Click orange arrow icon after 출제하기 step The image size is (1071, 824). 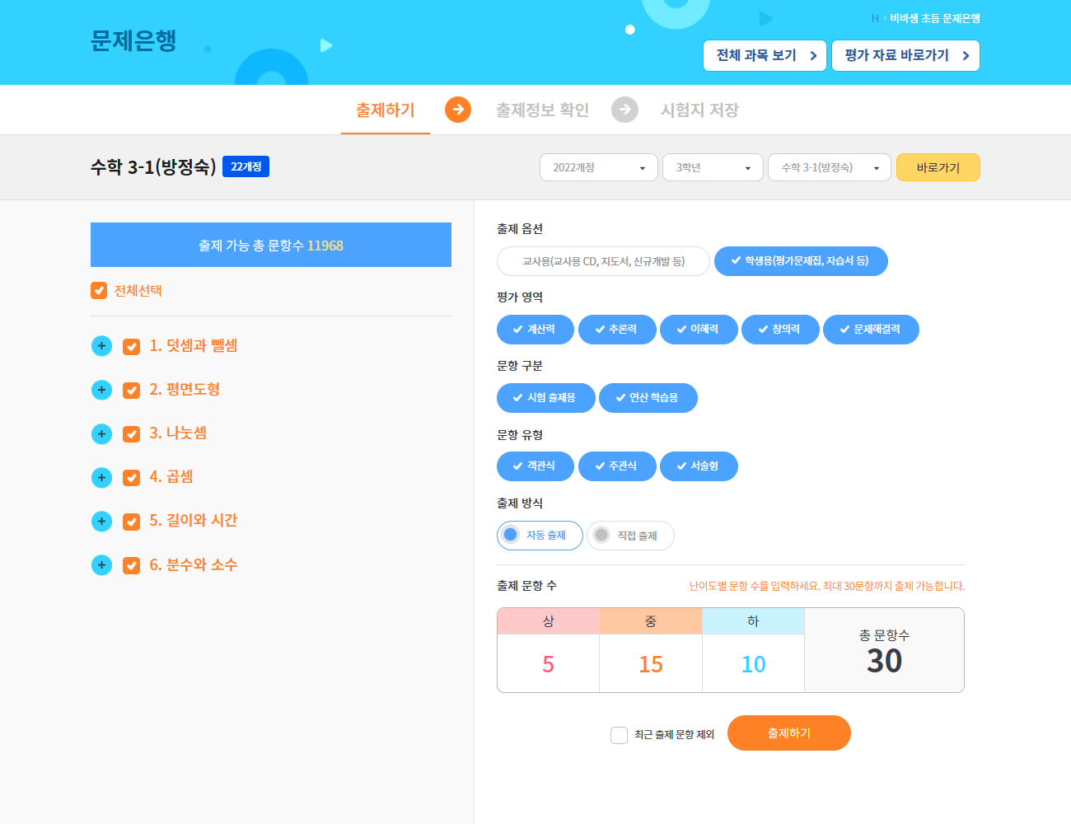[458, 110]
